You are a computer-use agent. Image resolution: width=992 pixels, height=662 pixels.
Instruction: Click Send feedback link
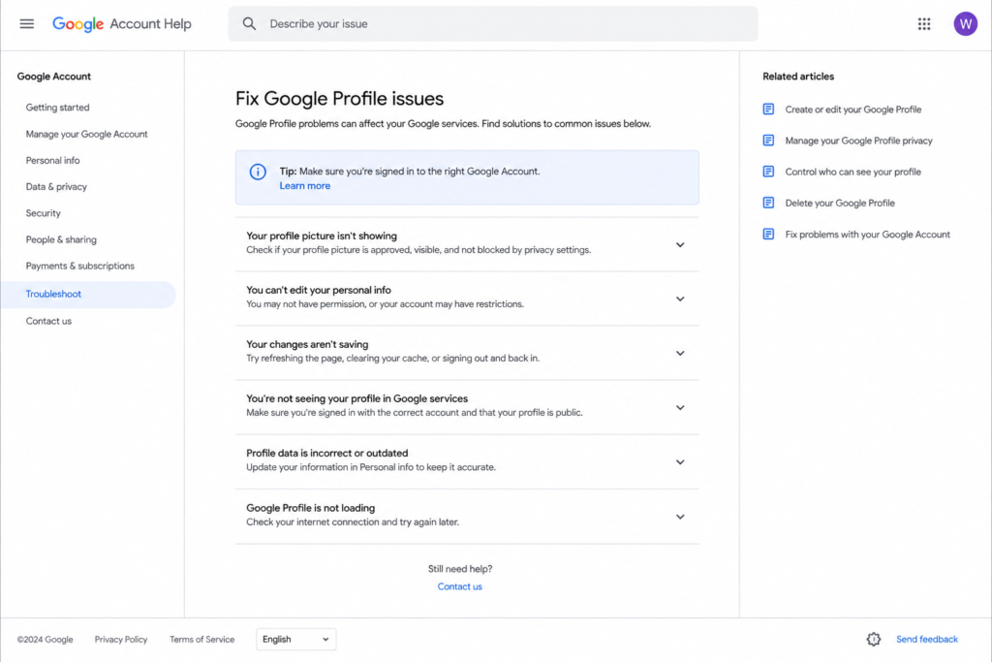927,639
